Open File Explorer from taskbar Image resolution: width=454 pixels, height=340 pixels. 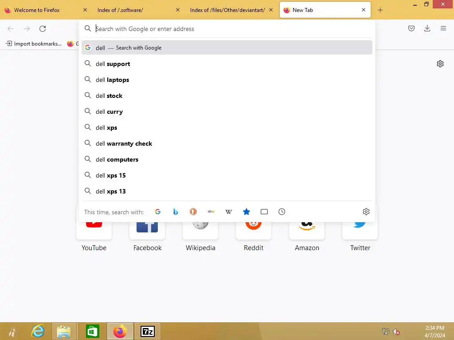[64, 331]
